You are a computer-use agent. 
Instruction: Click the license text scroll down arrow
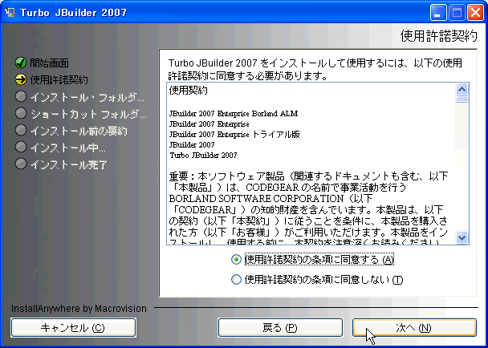[x=462, y=237]
